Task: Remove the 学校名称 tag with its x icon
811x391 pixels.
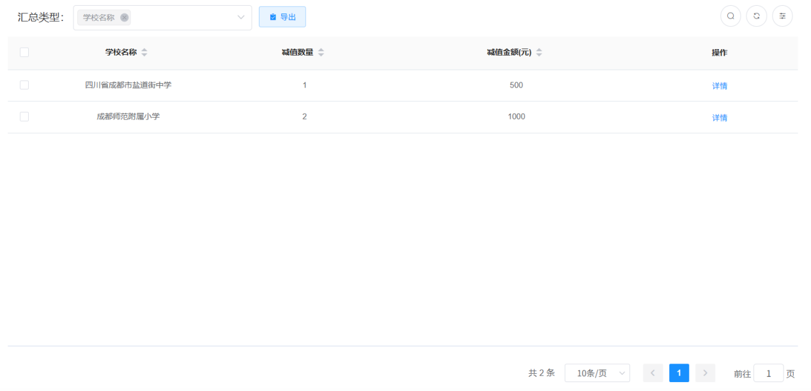Action: [x=124, y=18]
